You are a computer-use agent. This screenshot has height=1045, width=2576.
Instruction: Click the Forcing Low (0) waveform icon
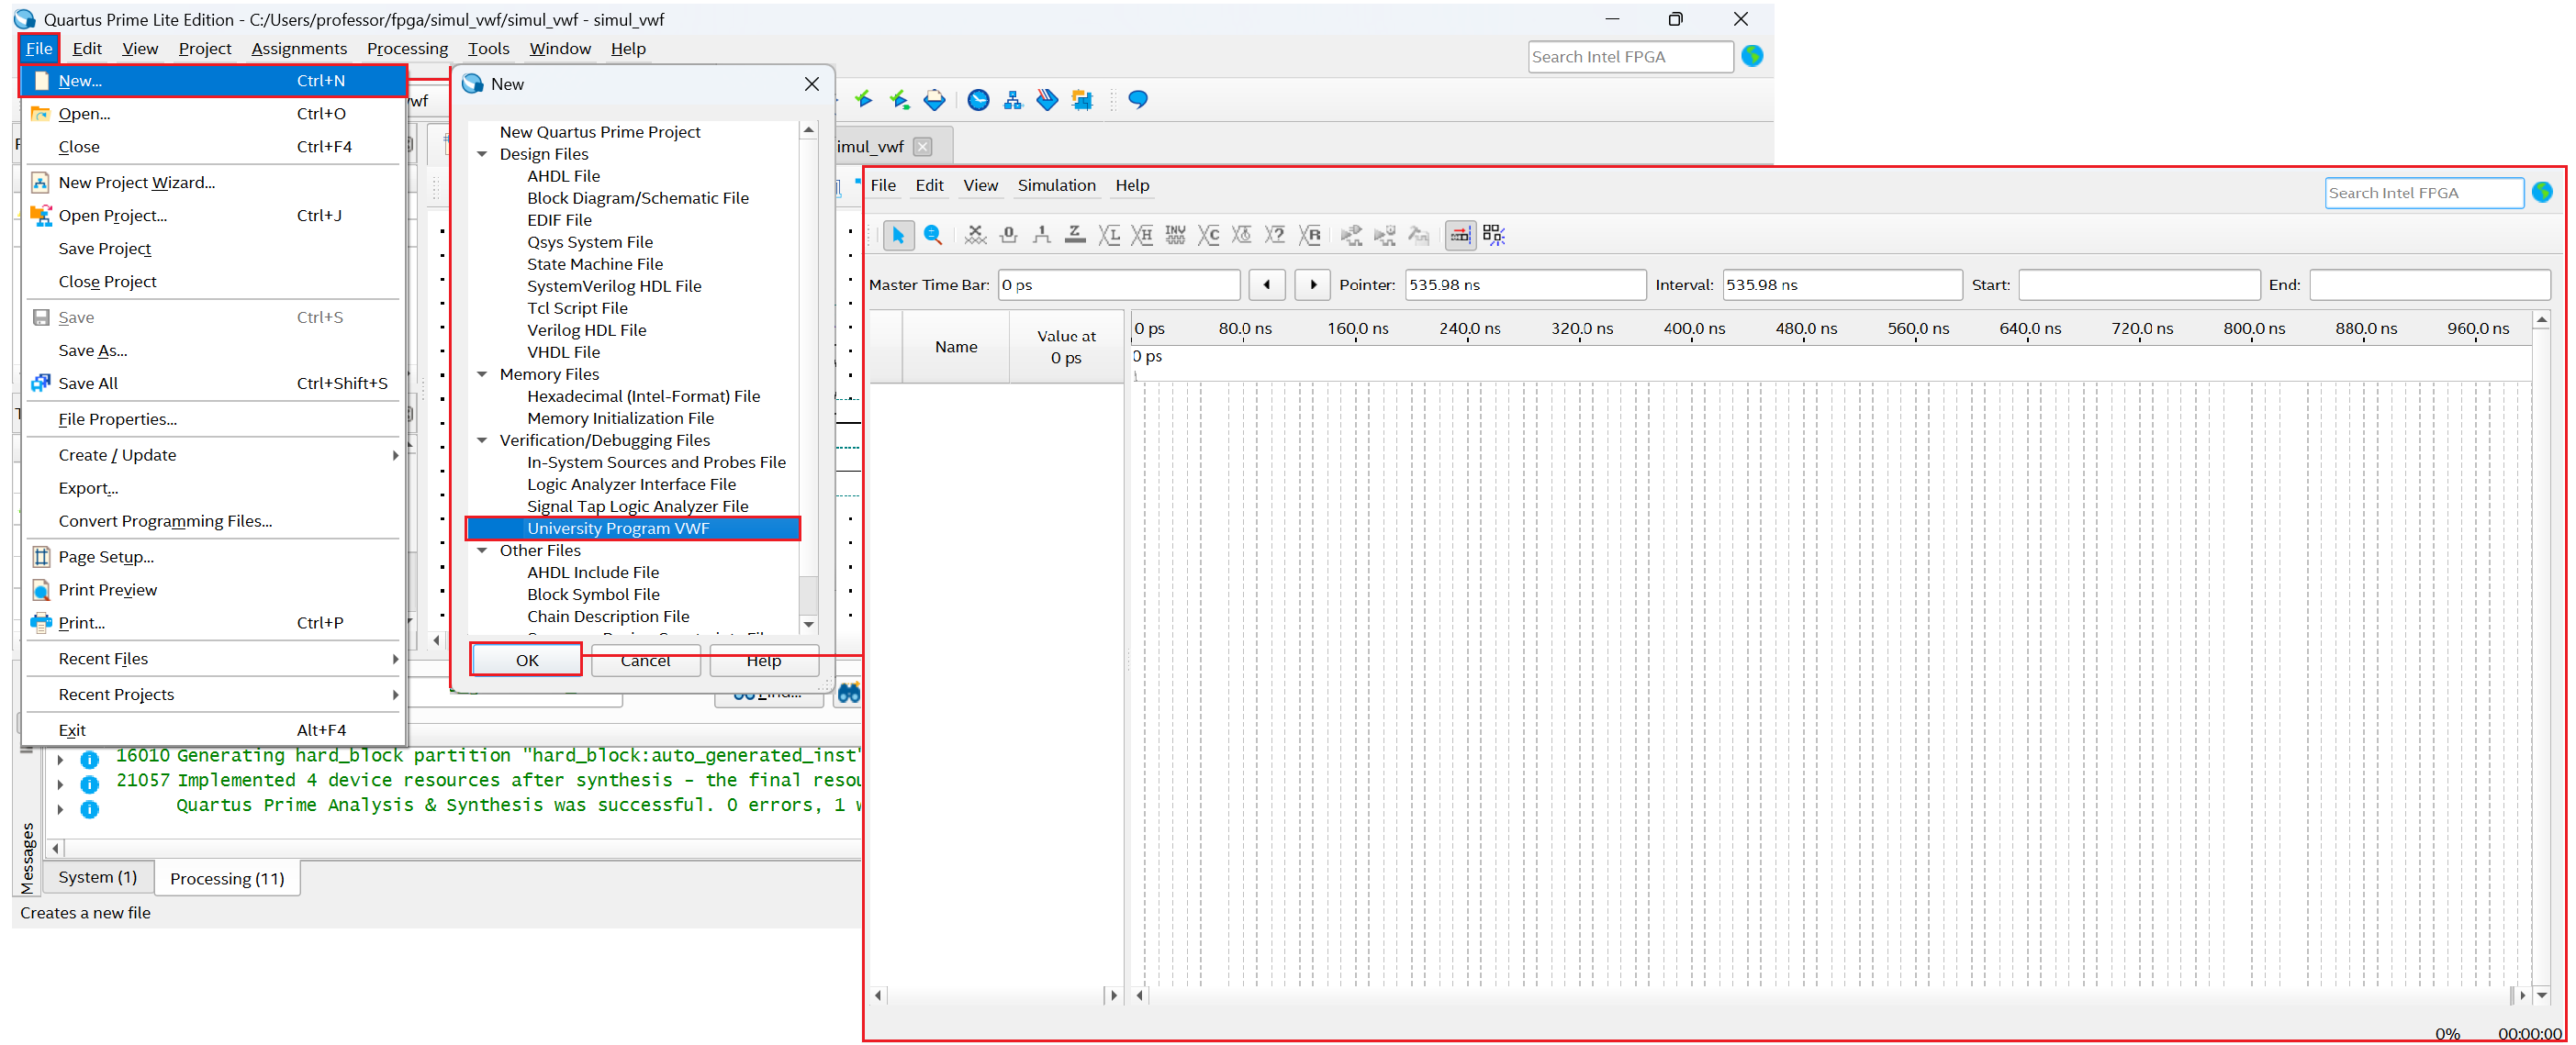pyautogui.click(x=1008, y=235)
